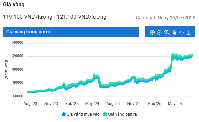Screen dimensions: 199x122
Task: Open the chart download menu icon
Action: tap(189, 32)
